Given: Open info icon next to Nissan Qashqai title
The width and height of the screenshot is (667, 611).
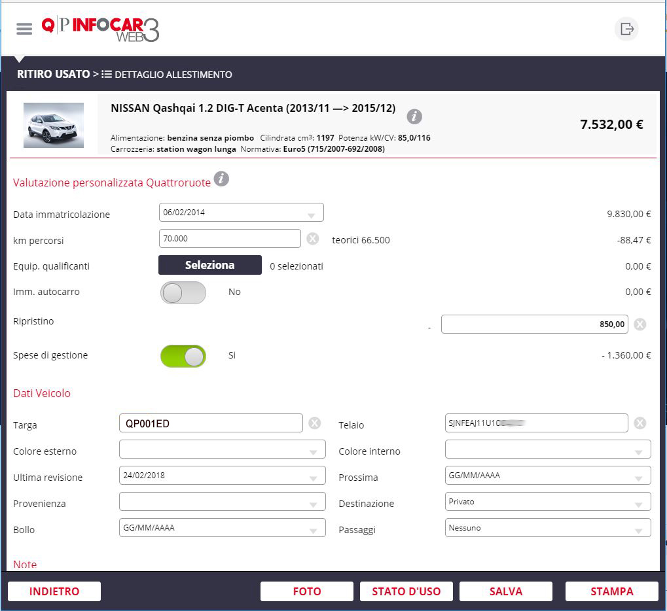Looking at the screenshot, I should 414,116.
